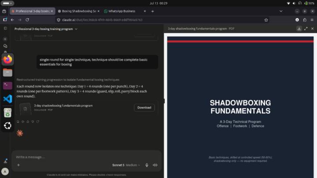Expand the chat title dropdown chevron
The width and height of the screenshot is (317, 178).
[x=76, y=29]
